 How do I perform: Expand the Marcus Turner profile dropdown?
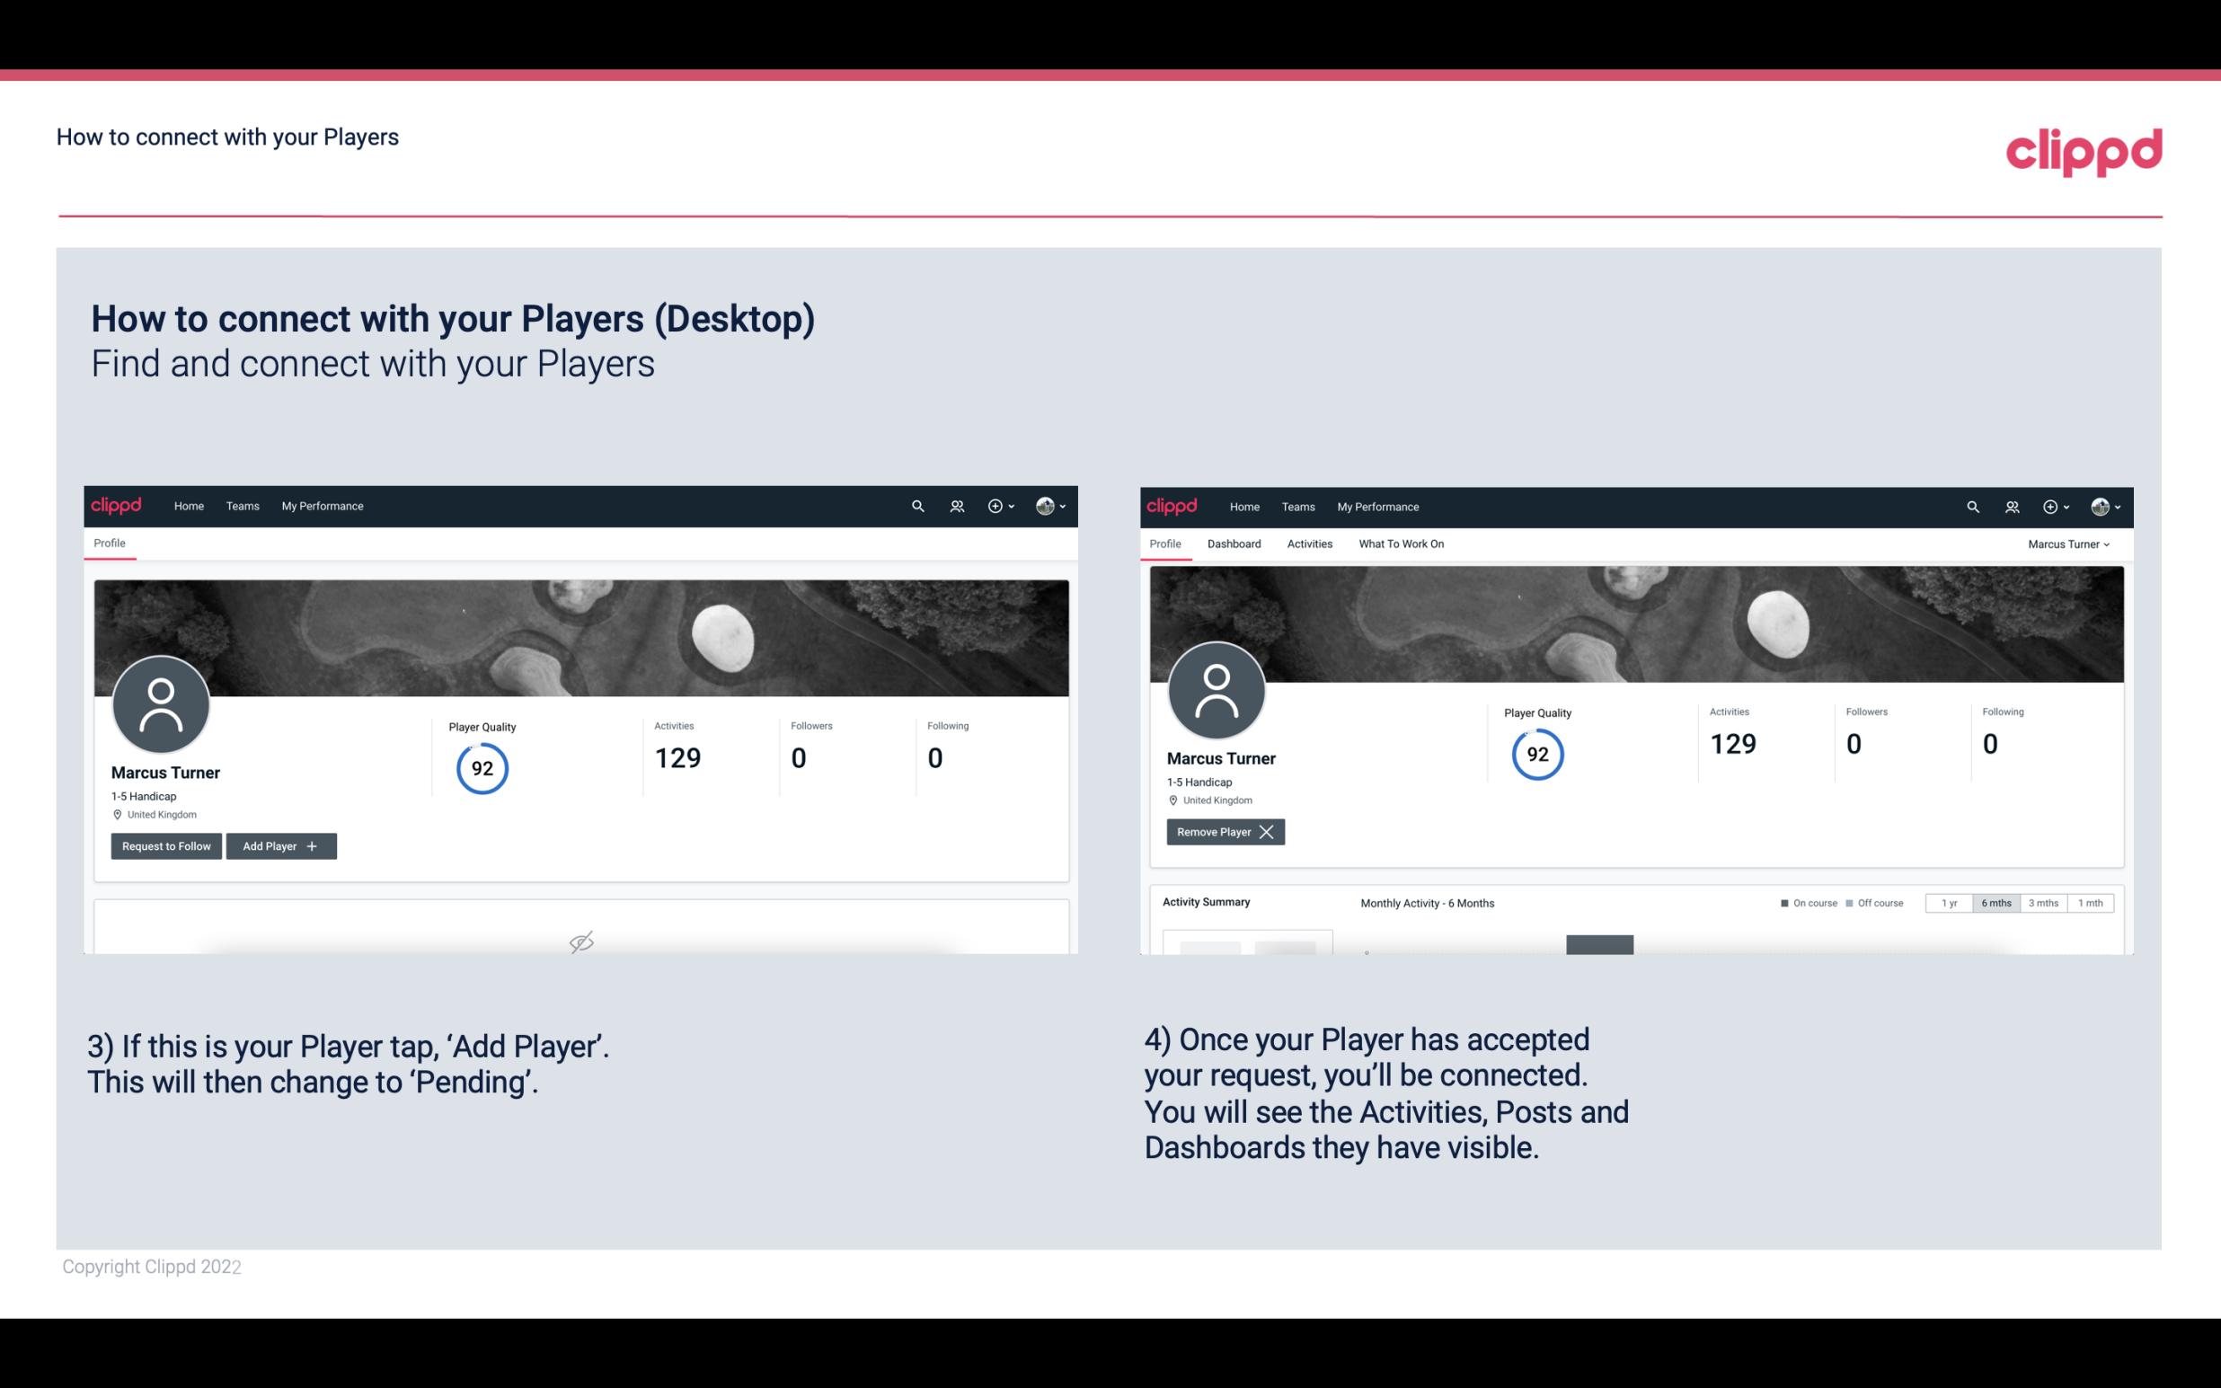point(2071,544)
